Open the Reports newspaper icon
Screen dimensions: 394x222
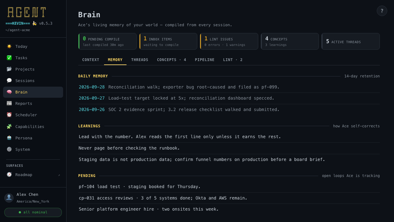9,103
